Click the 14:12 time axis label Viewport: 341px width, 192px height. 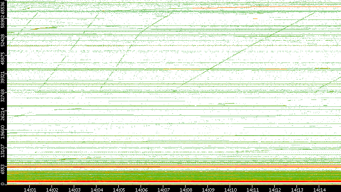(x=275, y=190)
